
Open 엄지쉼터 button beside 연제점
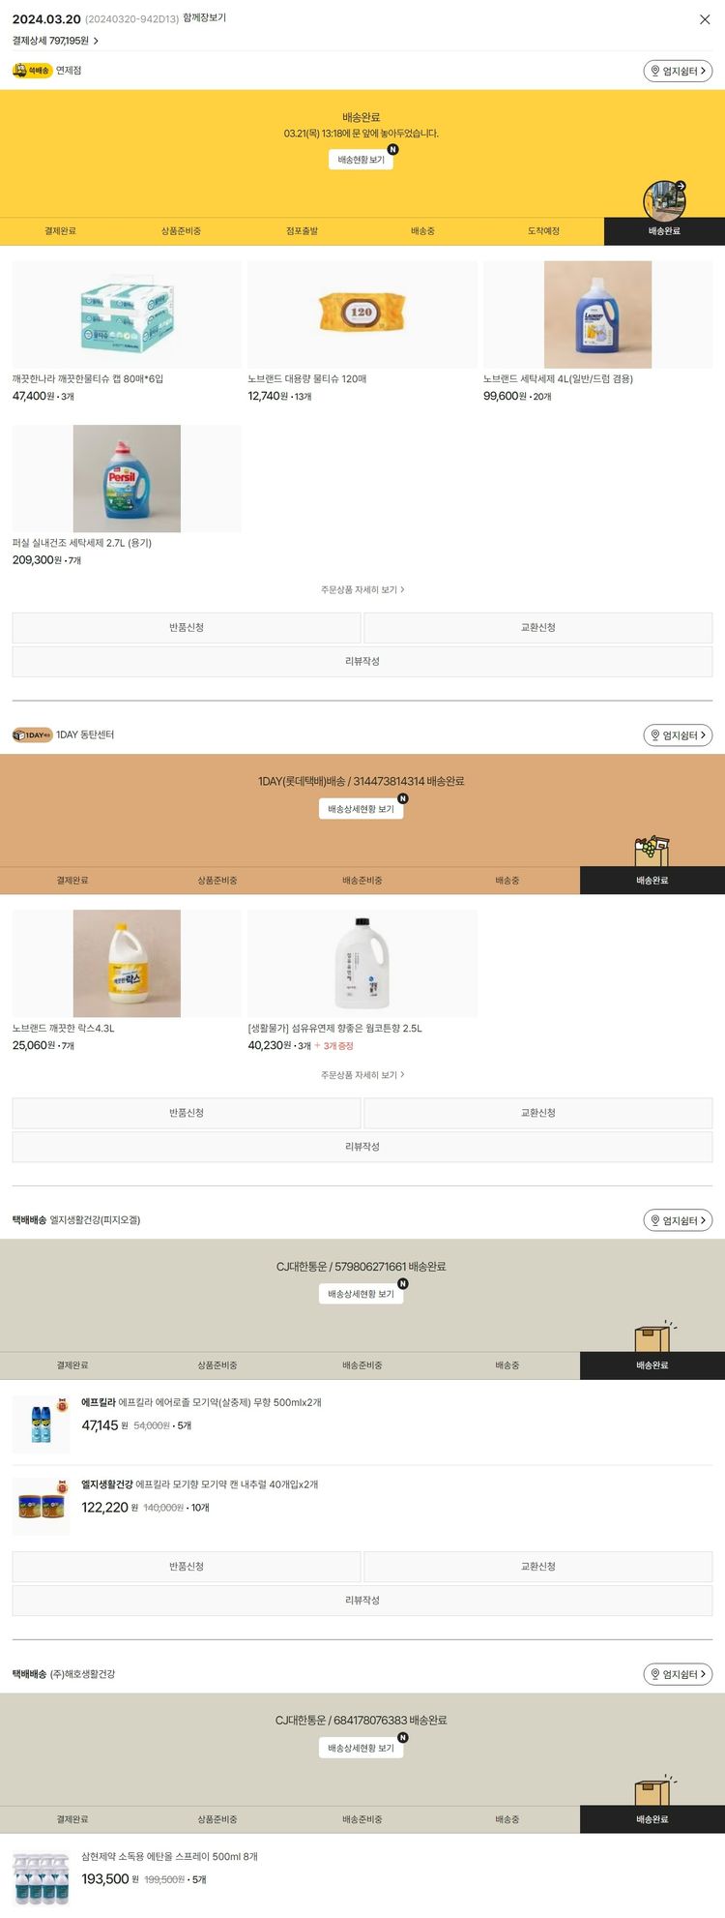pos(678,71)
